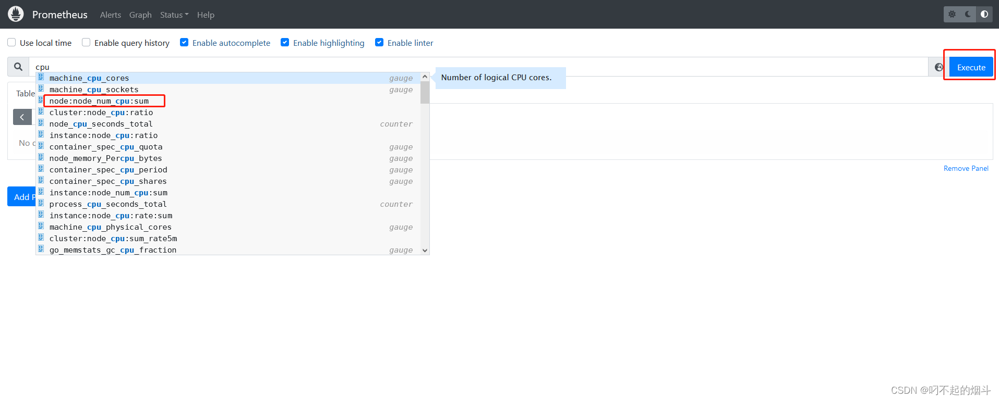Click the icon beside machine_cpu_physical_cores suggestion
999x400 pixels.
[x=41, y=227]
